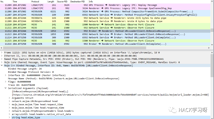The image size is (214, 119).
Task: Click packet list scroll-left arrow
Action: pos(2,48)
